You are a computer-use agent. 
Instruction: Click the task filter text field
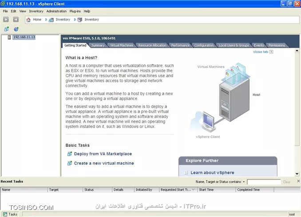coord(264,182)
